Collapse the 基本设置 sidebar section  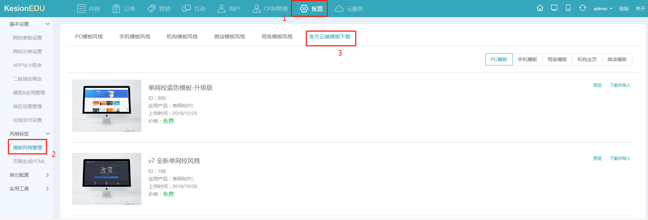[x=47, y=24]
